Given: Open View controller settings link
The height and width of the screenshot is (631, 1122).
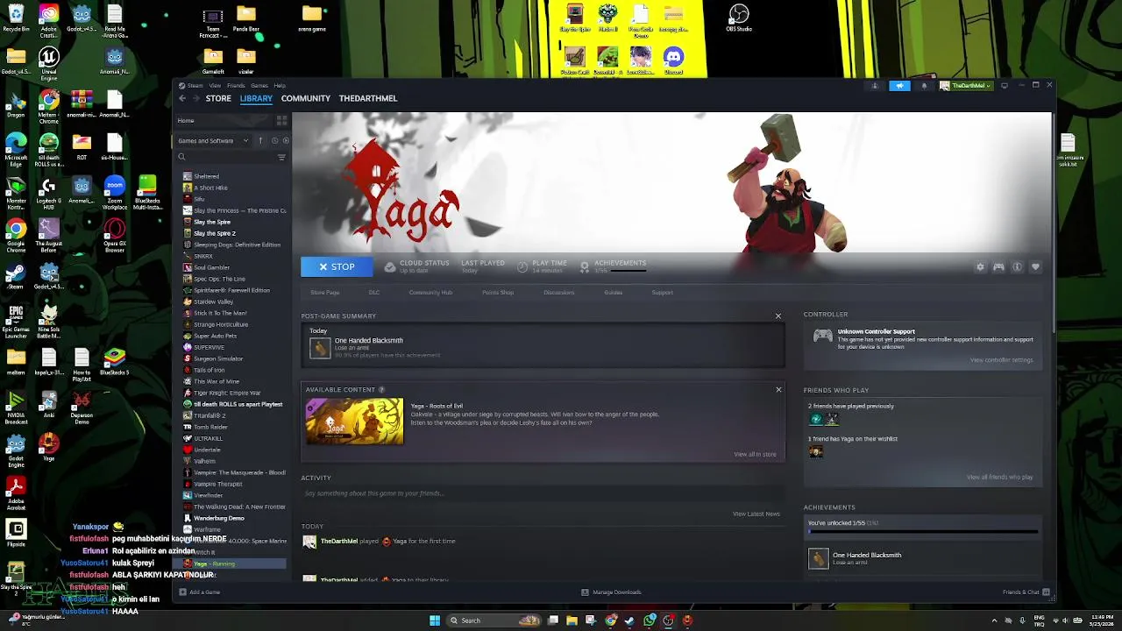Looking at the screenshot, I should pos(1001,360).
